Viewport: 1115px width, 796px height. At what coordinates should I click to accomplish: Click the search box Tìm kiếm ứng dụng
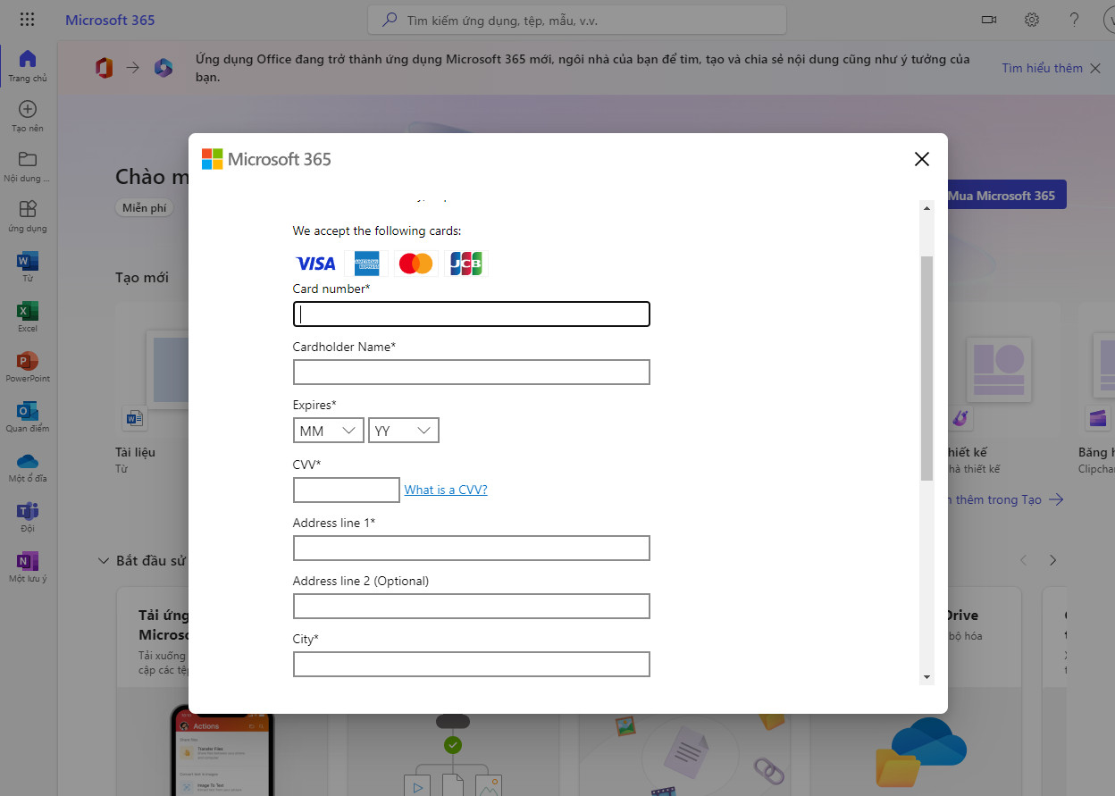(x=577, y=20)
